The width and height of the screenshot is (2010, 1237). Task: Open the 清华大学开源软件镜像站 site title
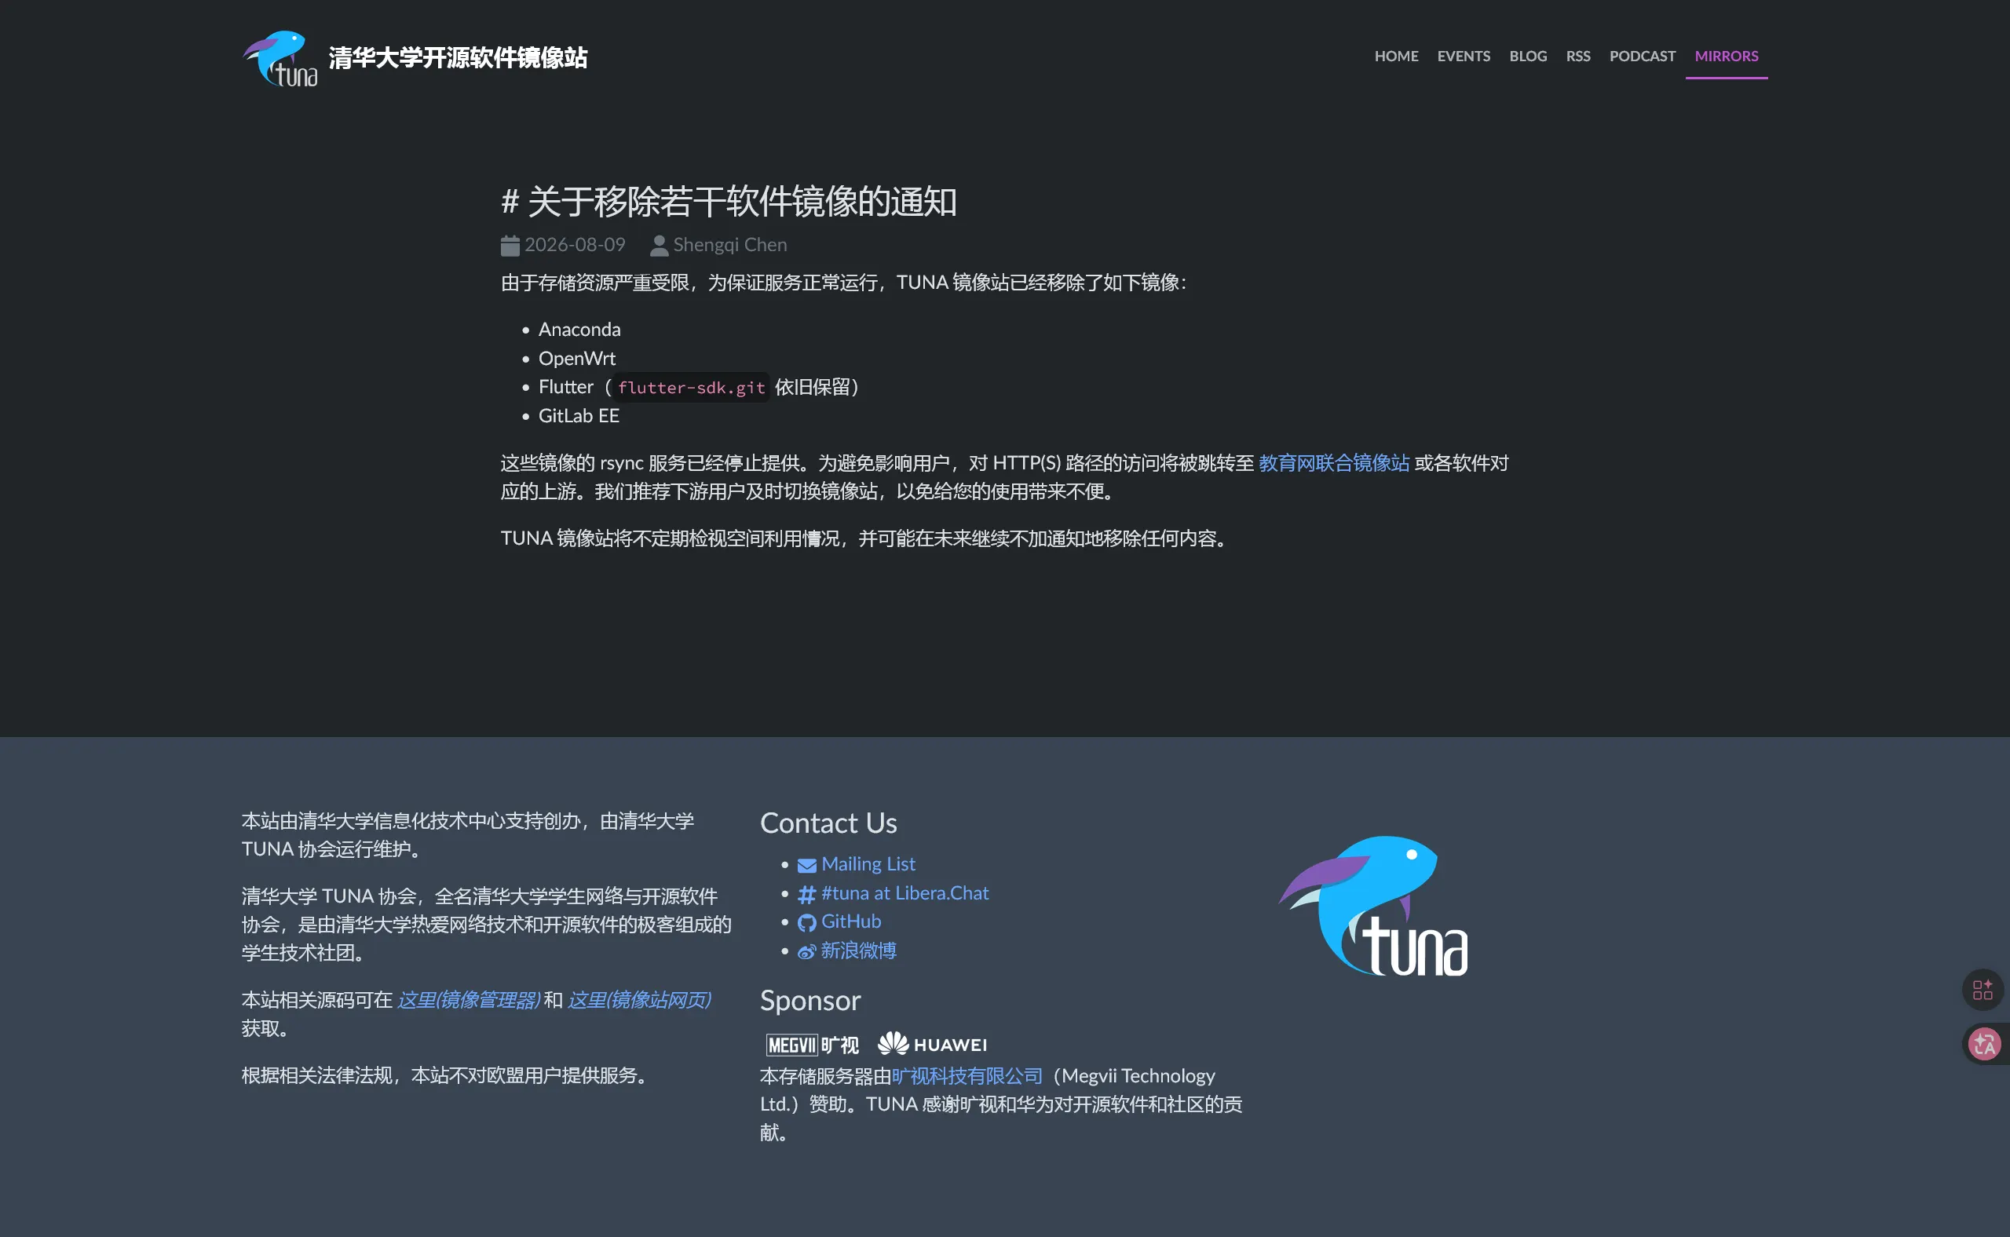(x=458, y=58)
